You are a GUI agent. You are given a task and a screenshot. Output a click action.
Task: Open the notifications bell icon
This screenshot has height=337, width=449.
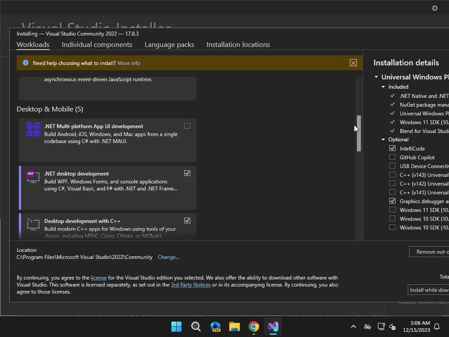click(x=437, y=326)
